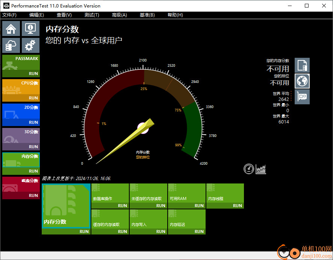
Task: Select the PASSMARK rating tile
Action: tap(21, 63)
